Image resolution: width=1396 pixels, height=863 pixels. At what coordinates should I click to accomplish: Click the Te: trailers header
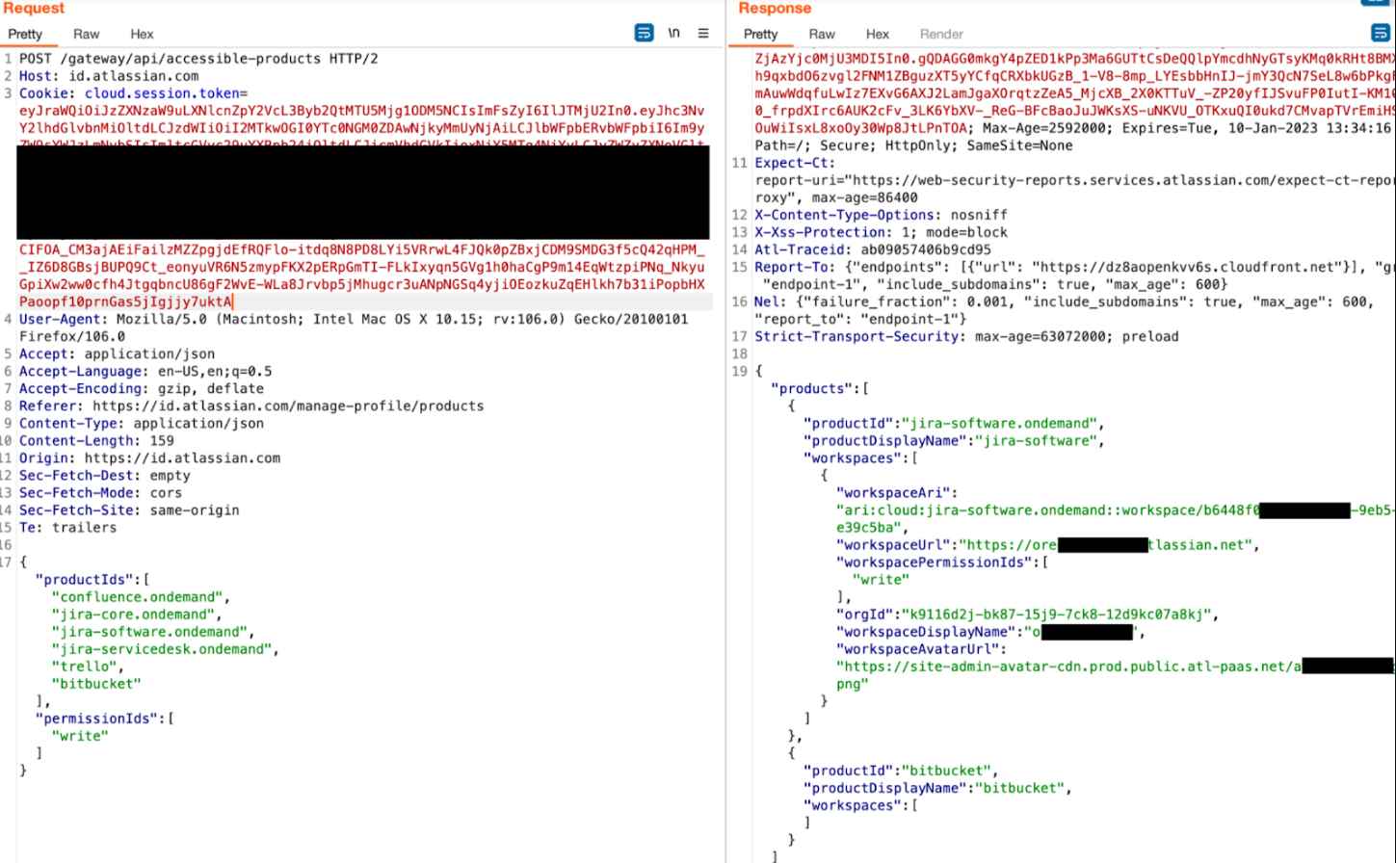[x=67, y=527]
